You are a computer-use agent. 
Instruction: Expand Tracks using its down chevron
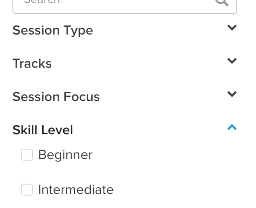click(232, 61)
